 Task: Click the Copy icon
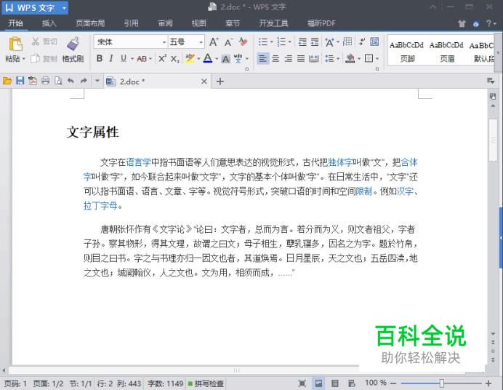35,58
